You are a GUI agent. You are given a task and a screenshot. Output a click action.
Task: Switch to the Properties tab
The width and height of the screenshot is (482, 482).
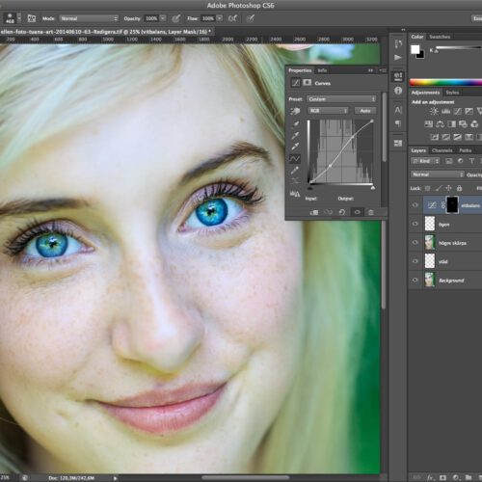(x=300, y=70)
